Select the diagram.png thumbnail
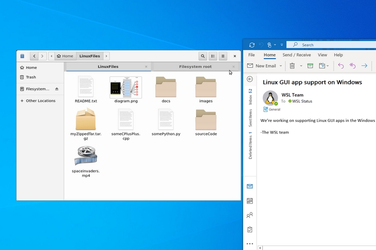The image size is (376, 250). 125,87
